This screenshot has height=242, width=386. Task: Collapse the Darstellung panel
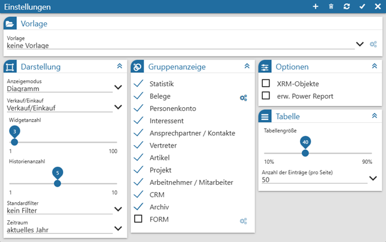click(x=119, y=66)
